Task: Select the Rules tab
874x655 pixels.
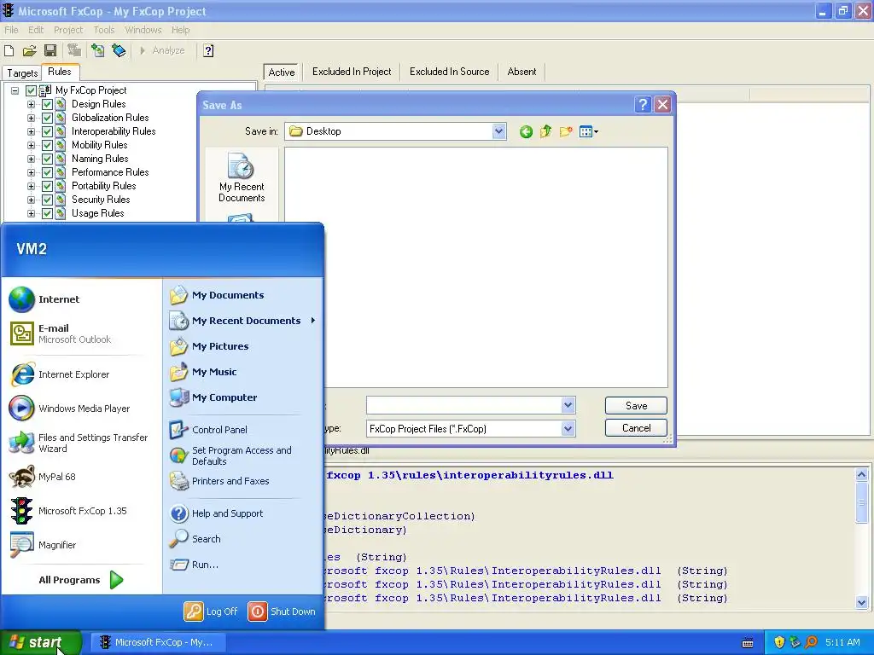Action: 60,72
